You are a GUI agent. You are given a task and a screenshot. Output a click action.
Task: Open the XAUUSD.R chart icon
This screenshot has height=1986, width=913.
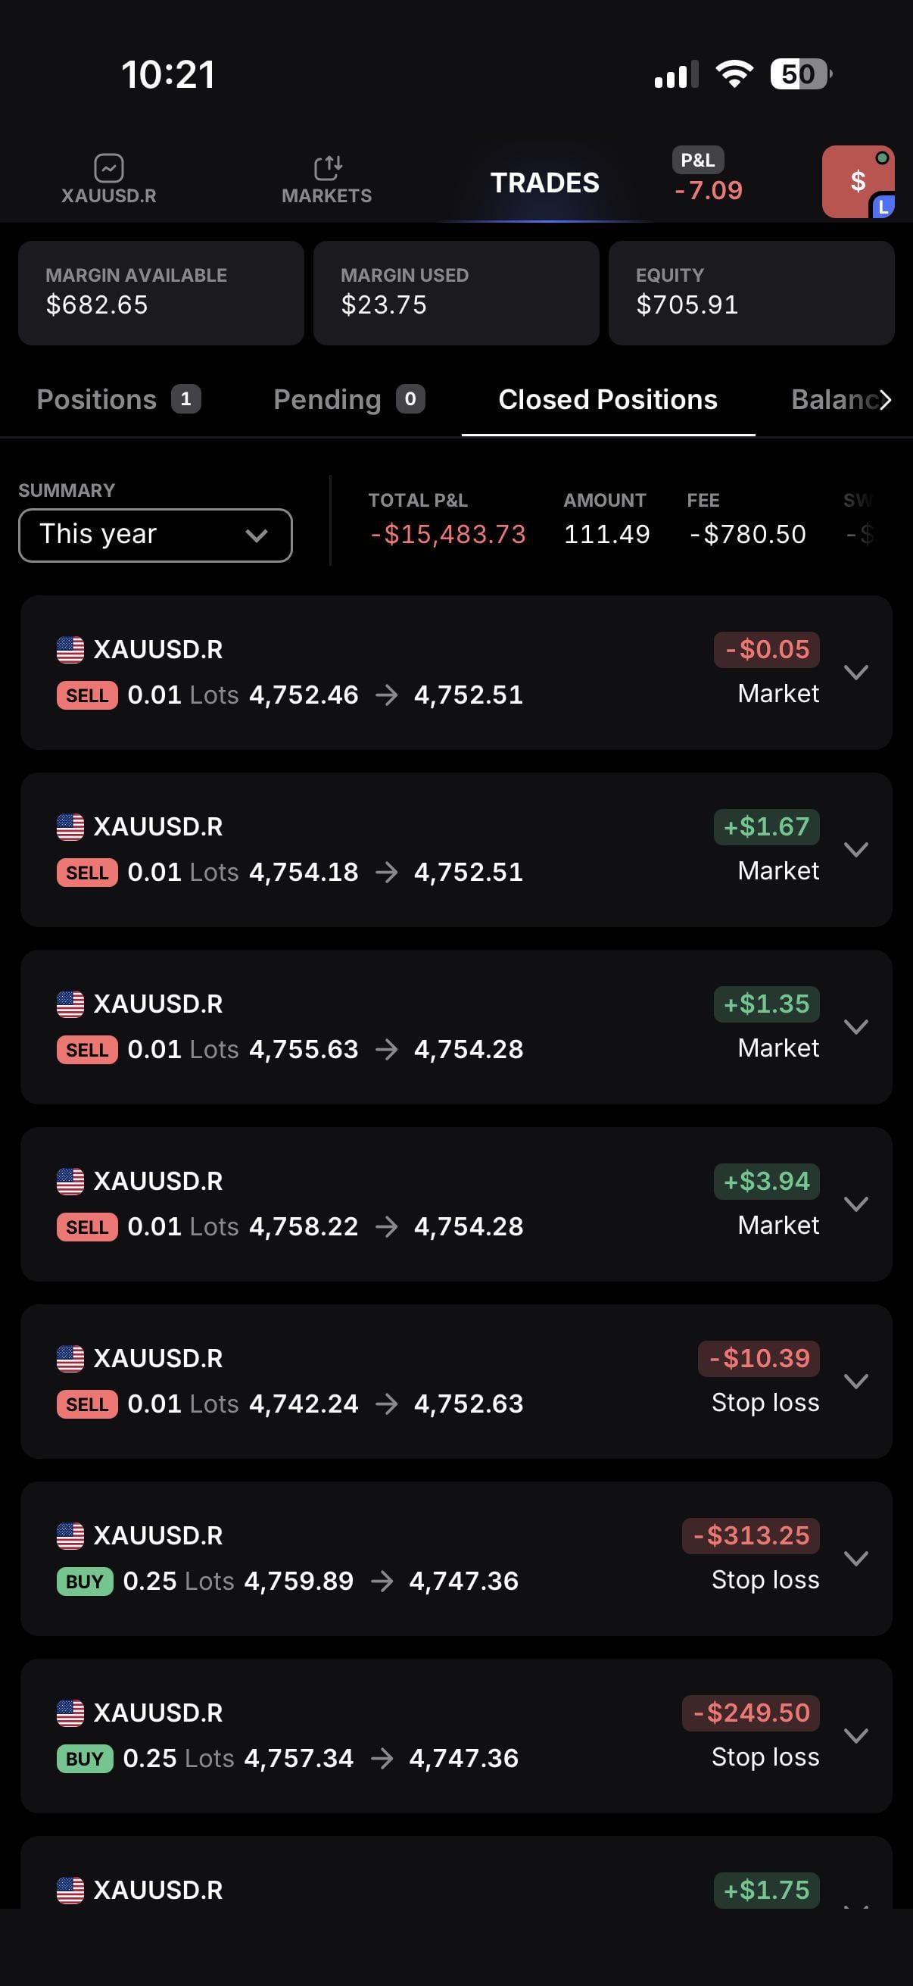(x=108, y=167)
